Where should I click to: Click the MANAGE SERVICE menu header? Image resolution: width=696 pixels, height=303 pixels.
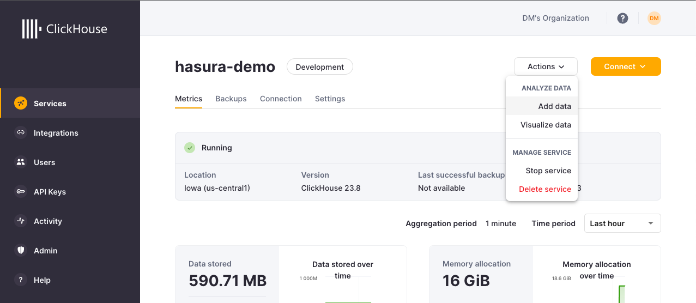coord(542,153)
